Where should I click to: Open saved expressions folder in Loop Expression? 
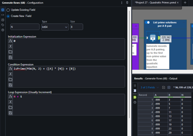pos(11,107)
